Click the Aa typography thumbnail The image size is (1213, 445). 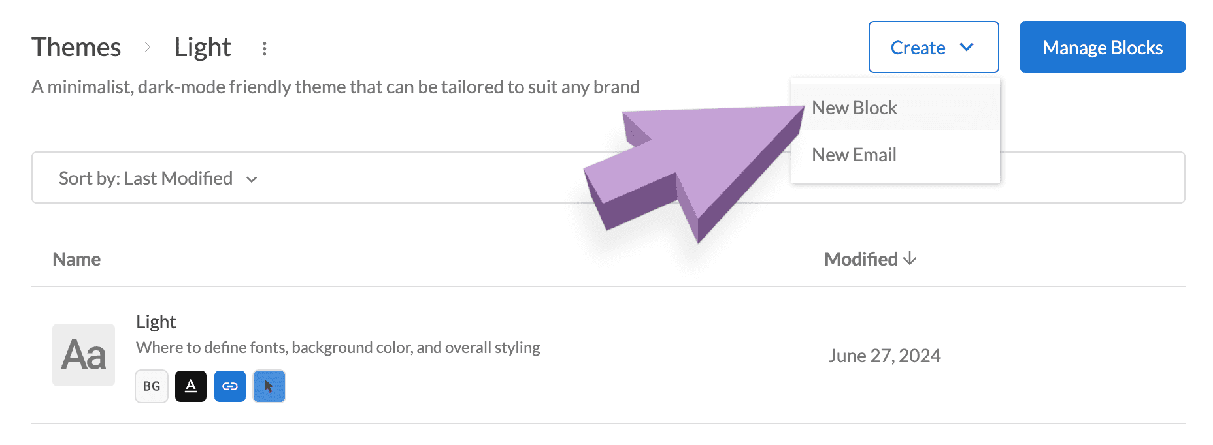click(84, 355)
